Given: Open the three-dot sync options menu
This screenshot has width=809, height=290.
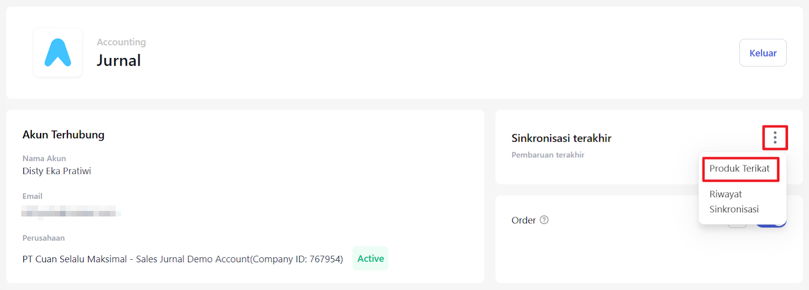Looking at the screenshot, I should click(775, 138).
